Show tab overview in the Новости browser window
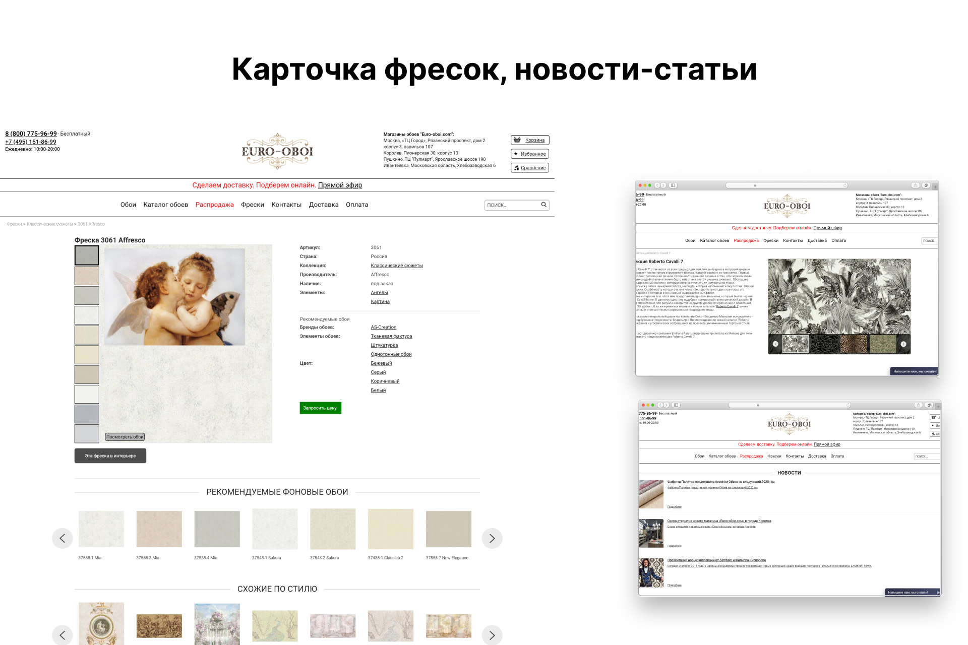Screen dimensions: 968x645 pyautogui.click(x=929, y=405)
